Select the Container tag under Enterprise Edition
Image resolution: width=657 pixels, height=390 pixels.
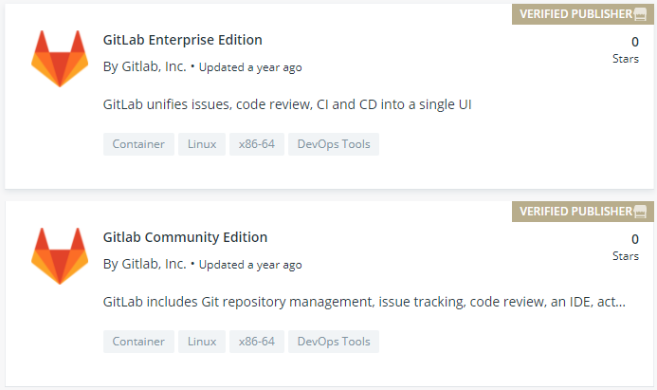138,144
